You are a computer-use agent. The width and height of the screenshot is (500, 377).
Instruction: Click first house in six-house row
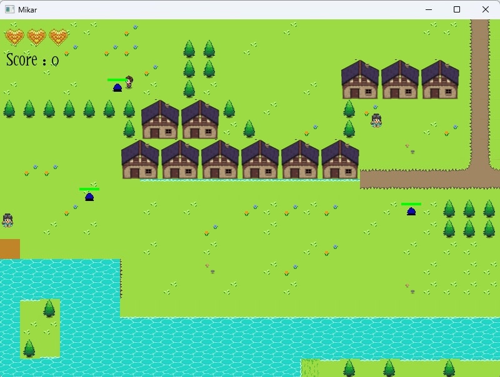pos(140,159)
